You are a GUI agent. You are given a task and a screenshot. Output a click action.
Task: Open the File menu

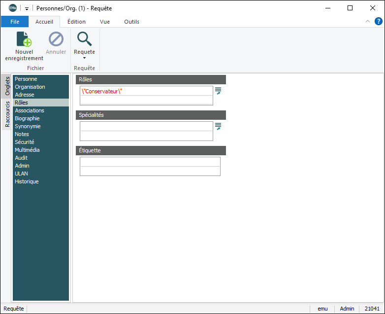point(15,22)
